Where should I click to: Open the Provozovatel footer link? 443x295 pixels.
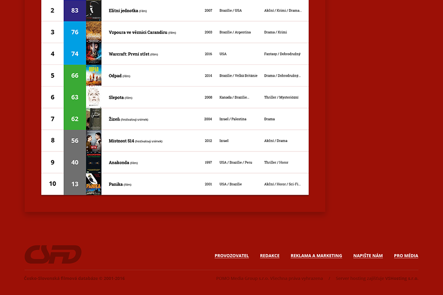(231, 256)
